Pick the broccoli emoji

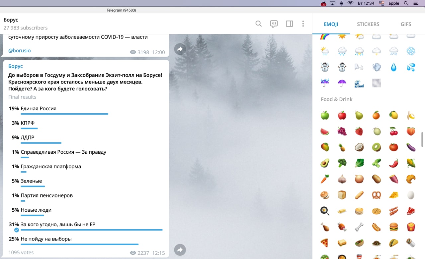click(342, 163)
